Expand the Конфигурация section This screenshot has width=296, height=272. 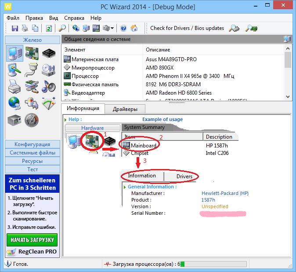pyautogui.click(x=32, y=144)
